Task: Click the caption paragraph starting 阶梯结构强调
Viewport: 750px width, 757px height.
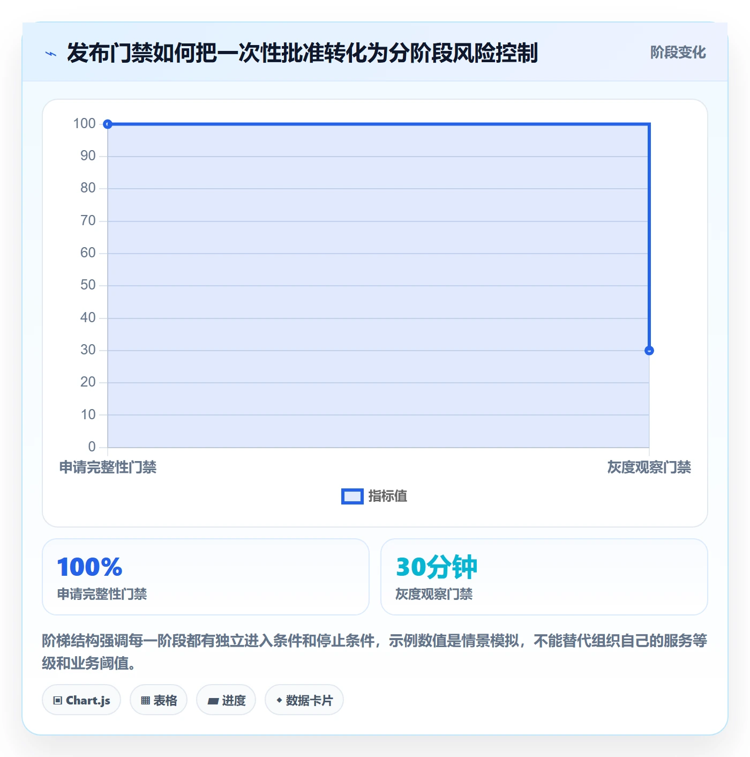Action: tap(375, 652)
